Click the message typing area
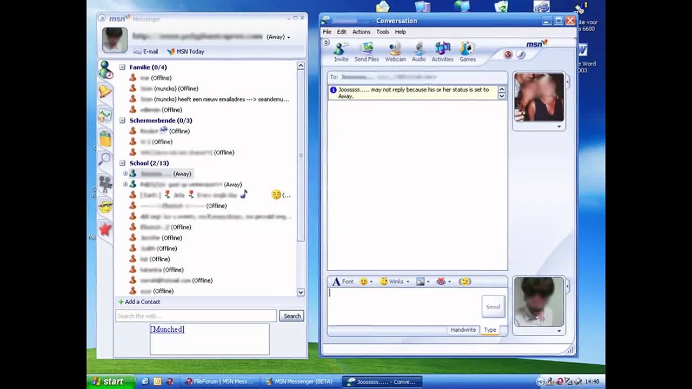 (x=404, y=306)
